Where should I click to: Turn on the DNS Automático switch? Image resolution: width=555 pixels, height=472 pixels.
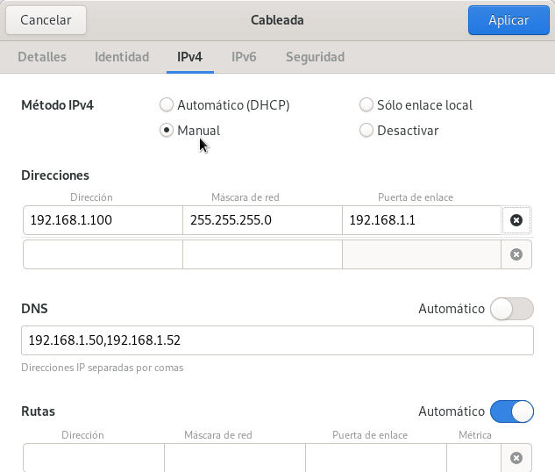[512, 309]
